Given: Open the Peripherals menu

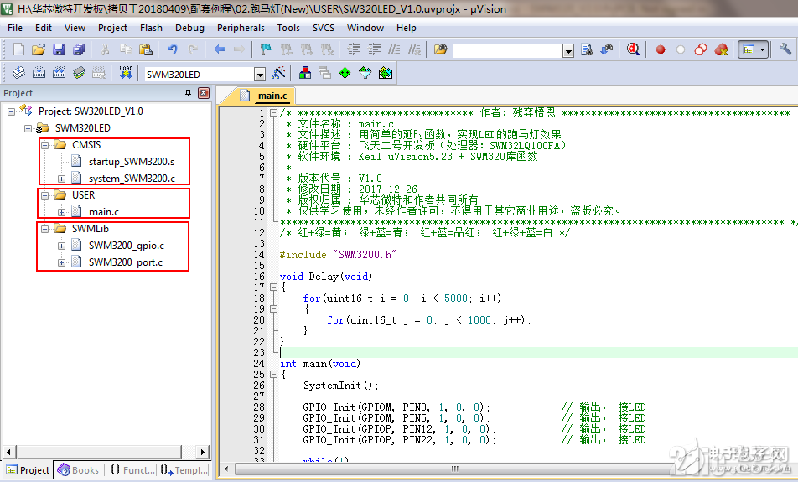Looking at the screenshot, I should (241, 28).
